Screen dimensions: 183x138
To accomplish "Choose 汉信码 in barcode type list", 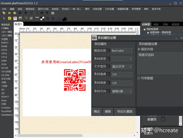I will [4, 39].
